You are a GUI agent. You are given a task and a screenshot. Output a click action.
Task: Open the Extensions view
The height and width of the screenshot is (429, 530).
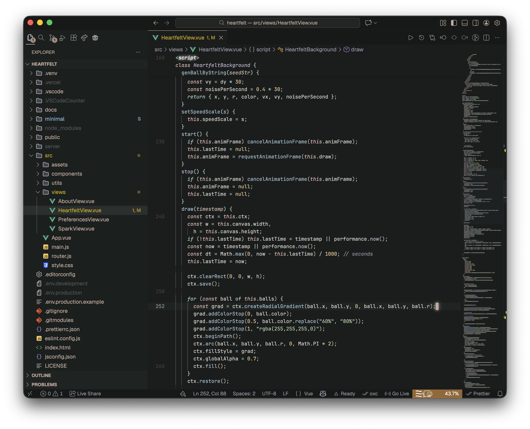pyautogui.click(x=74, y=38)
